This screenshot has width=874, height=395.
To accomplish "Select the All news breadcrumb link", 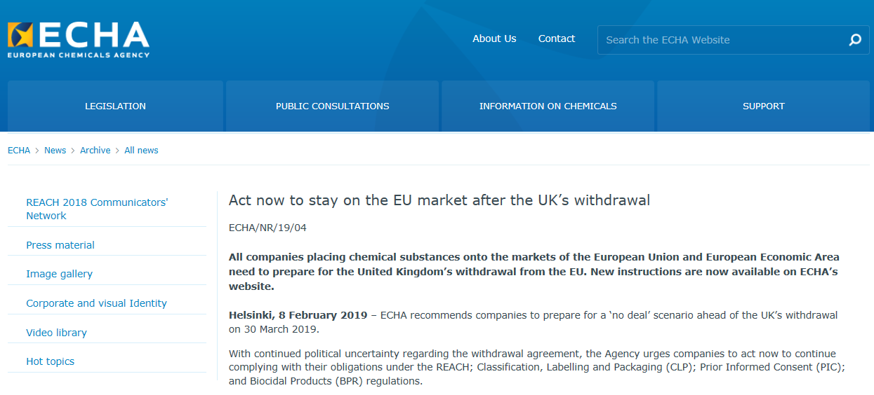I will click(x=141, y=151).
